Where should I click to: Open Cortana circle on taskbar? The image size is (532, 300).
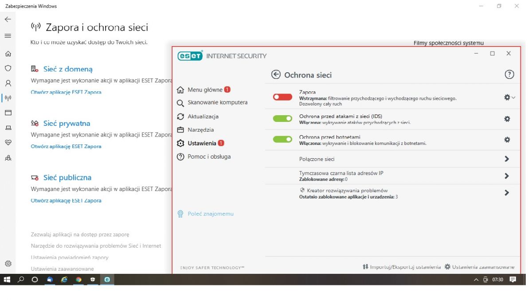[35, 280]
